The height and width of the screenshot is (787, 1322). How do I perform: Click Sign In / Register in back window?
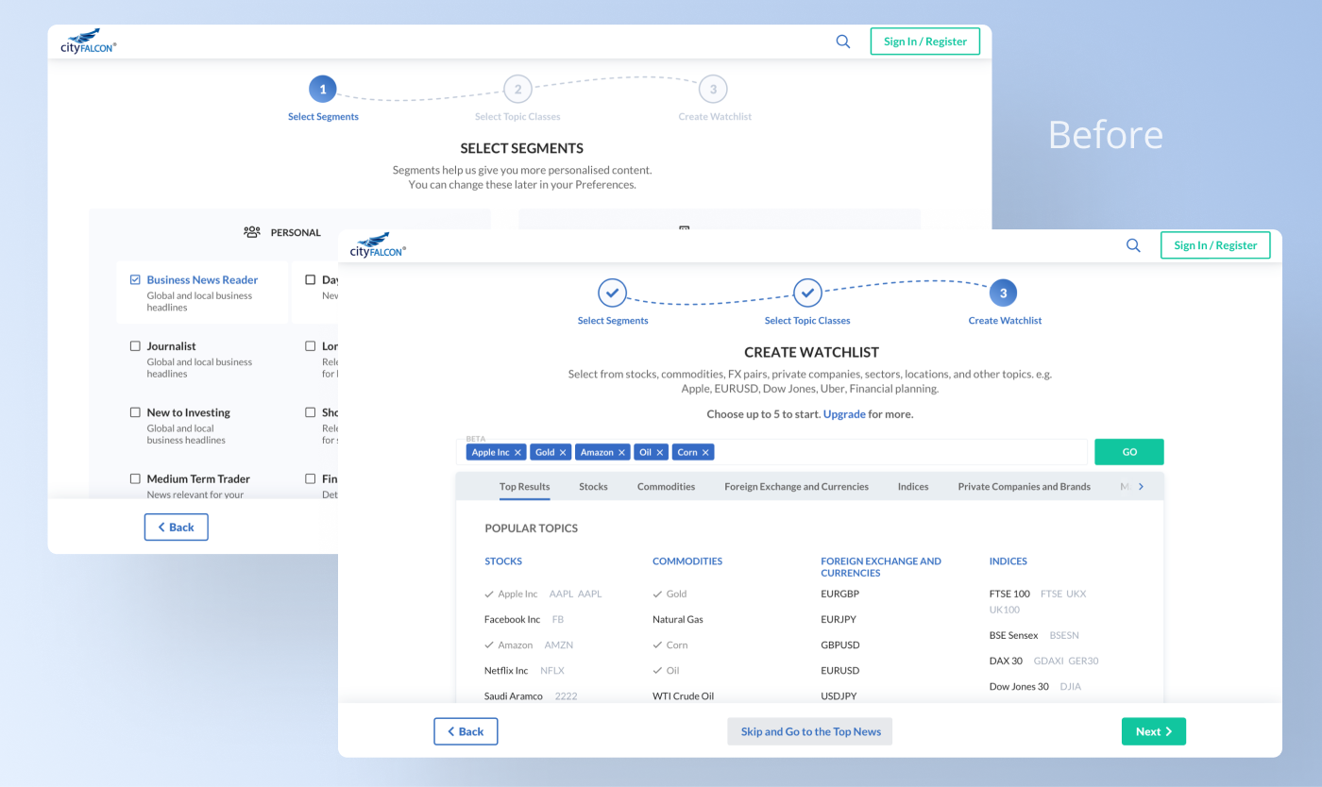tap(925, 42)
